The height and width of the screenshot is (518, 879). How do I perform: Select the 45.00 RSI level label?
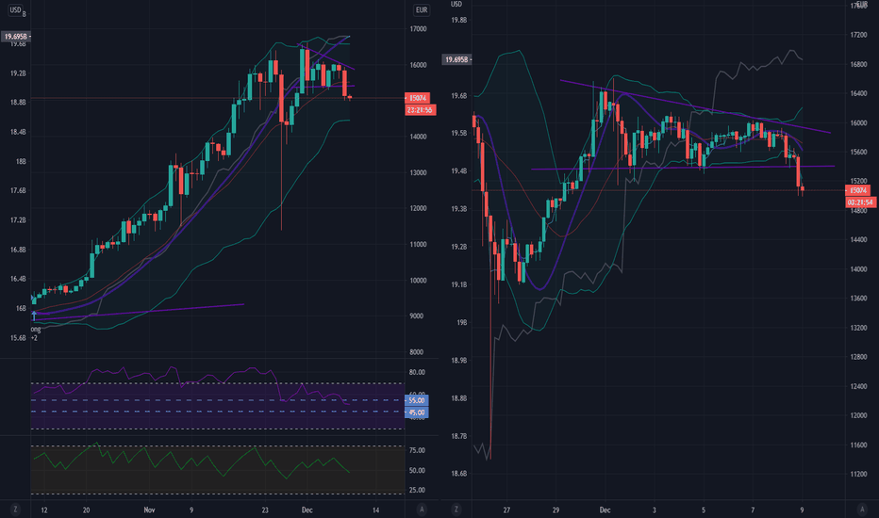coord(417,413)
